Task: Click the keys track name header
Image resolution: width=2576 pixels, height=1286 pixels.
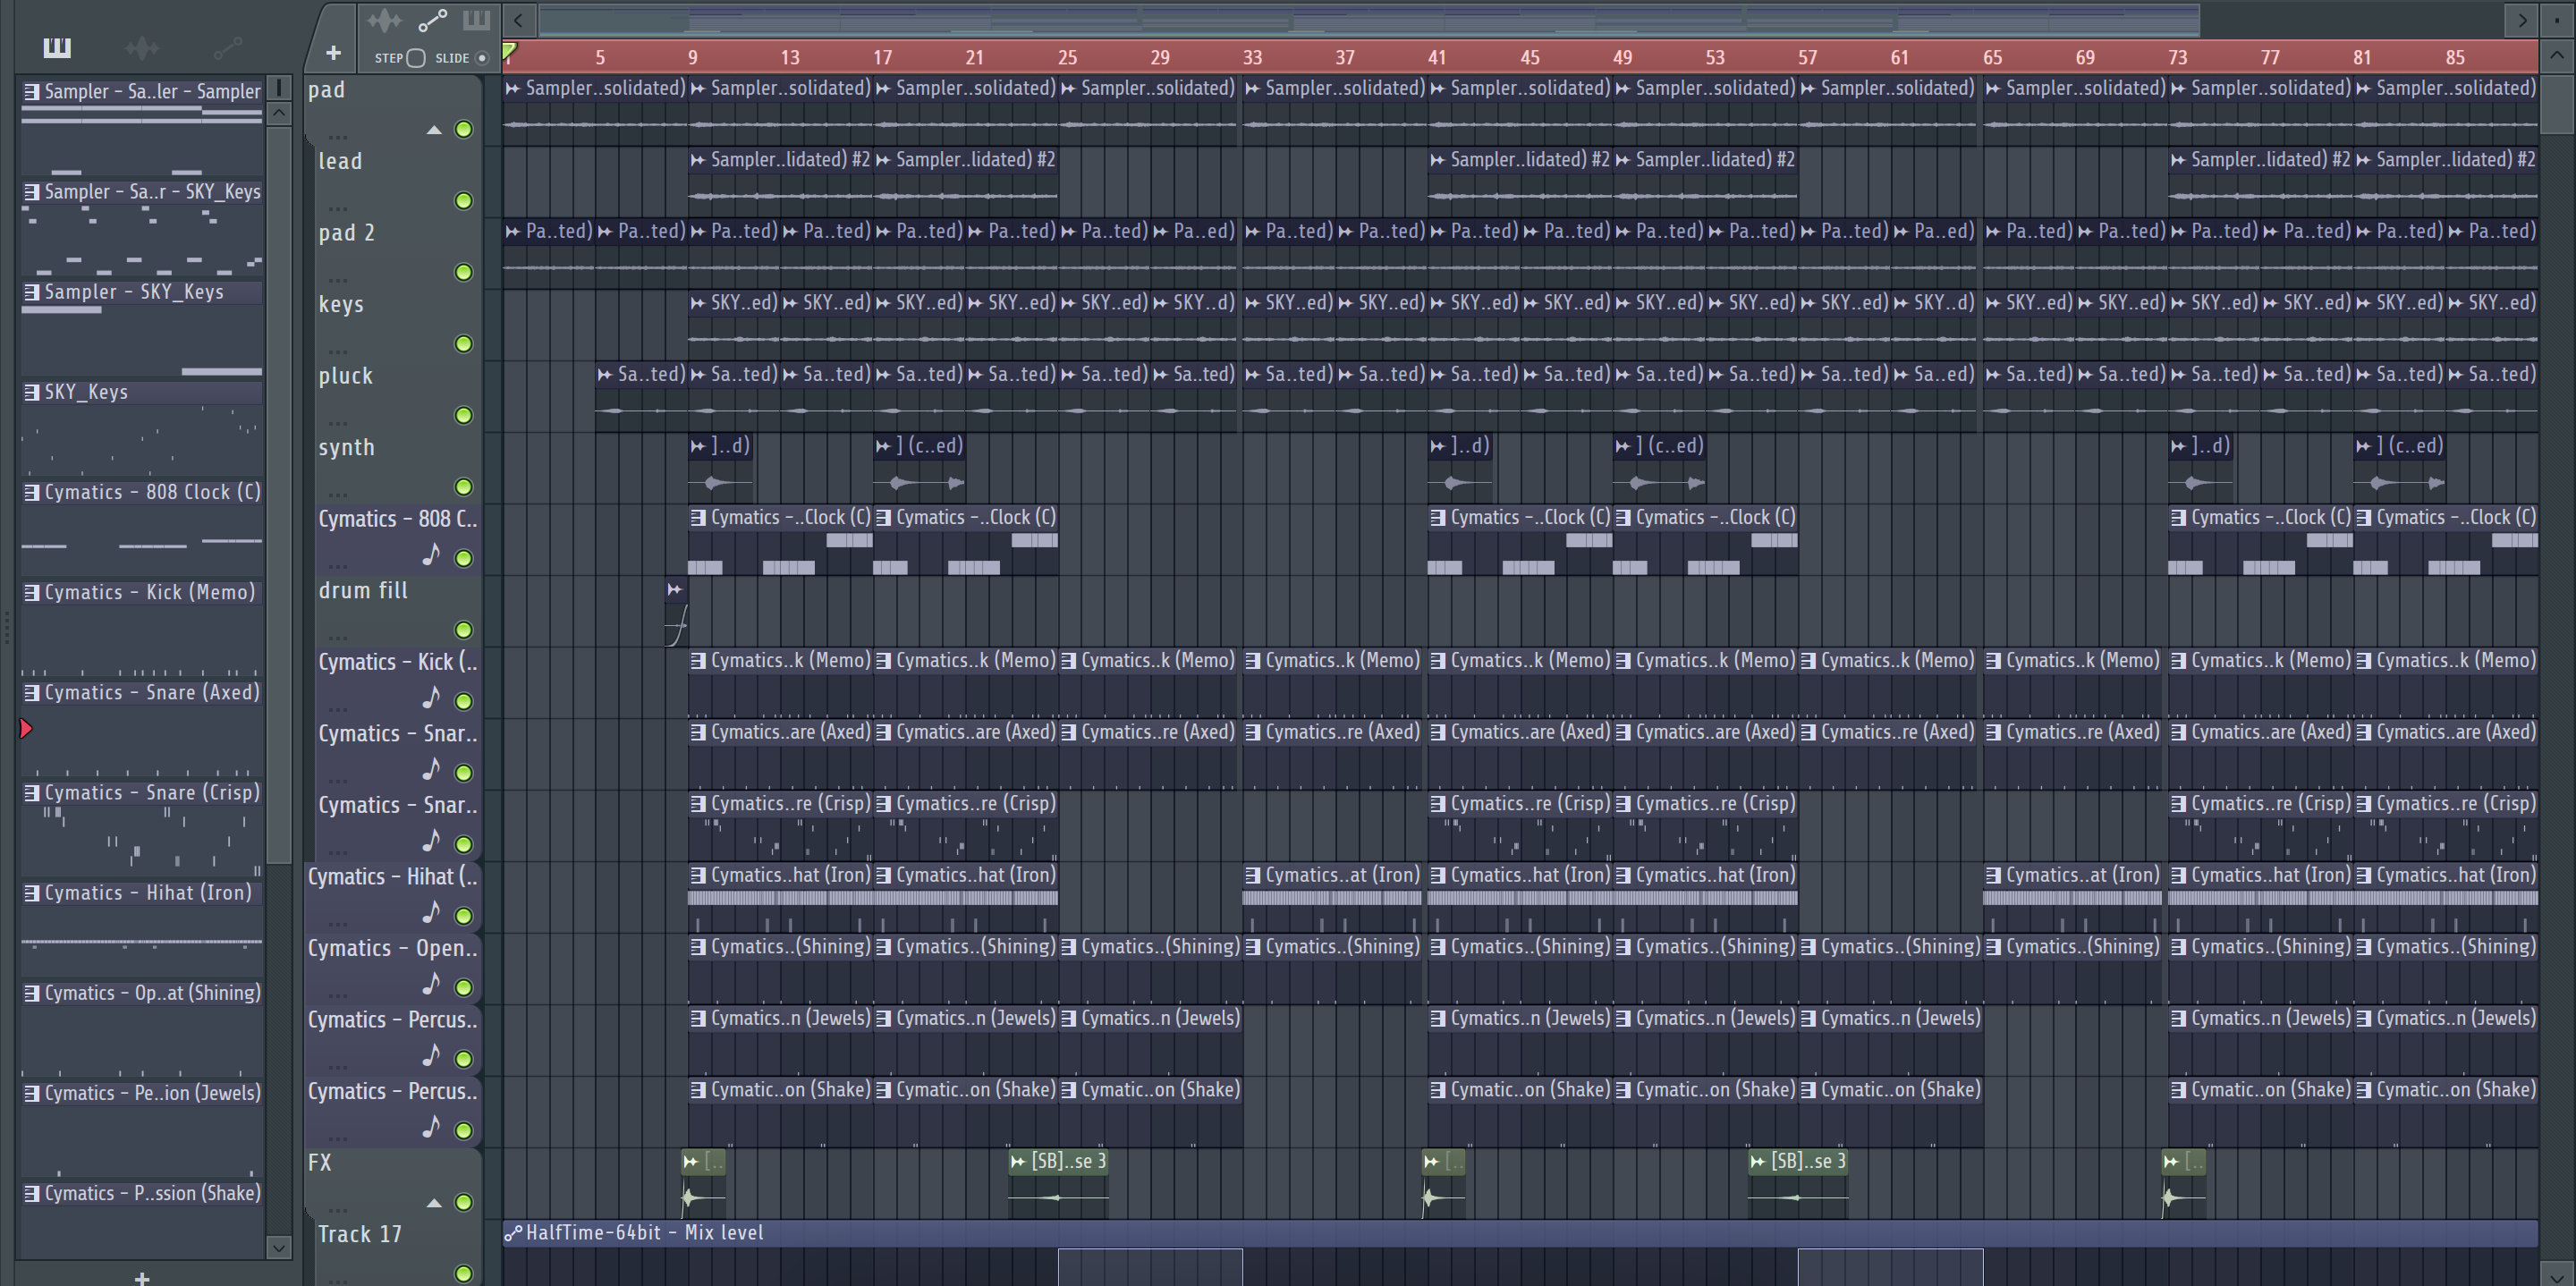Action: (341, 305)
